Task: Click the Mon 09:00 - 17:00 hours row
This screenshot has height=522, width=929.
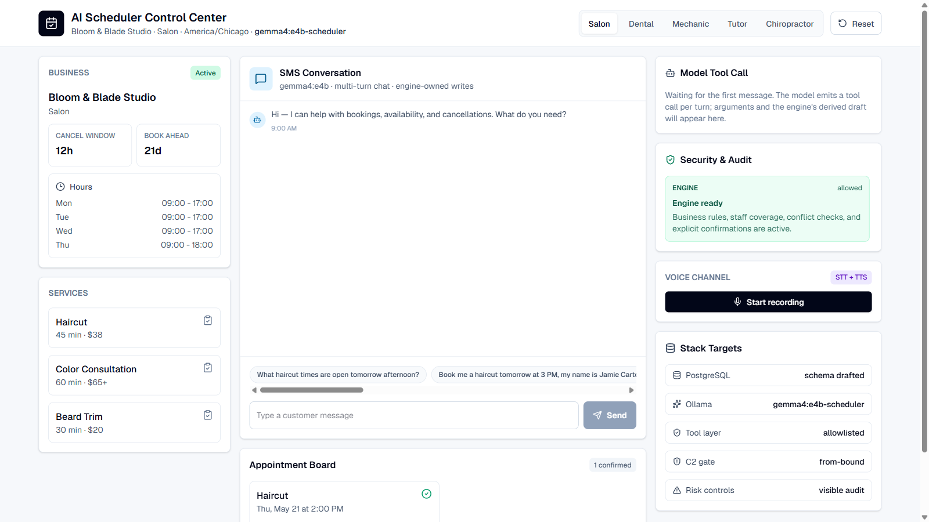Action: pyautogui.click(x=134, y=203)
